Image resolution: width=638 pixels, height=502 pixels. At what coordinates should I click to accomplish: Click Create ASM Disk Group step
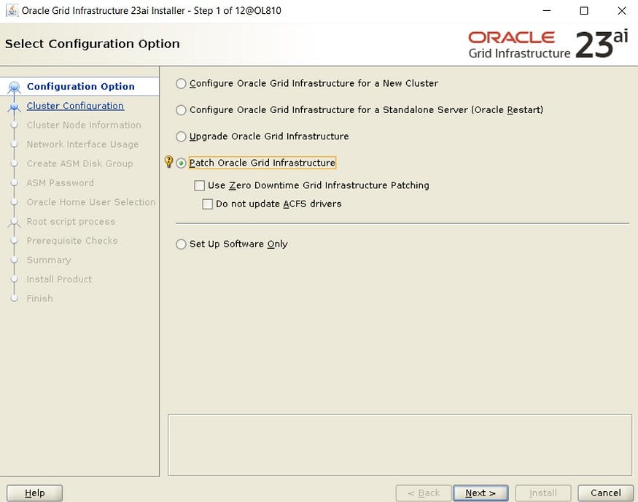(79, 163)
